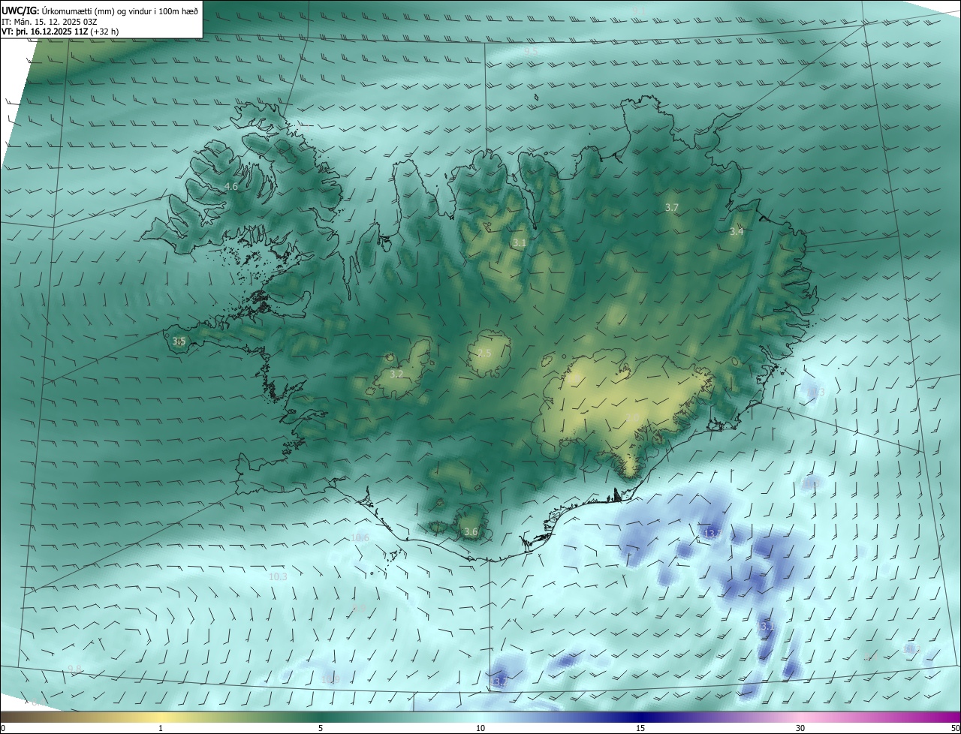Click the 3.6 value label on the map
This screenshot has width=961, height=734.
point(471,532)
